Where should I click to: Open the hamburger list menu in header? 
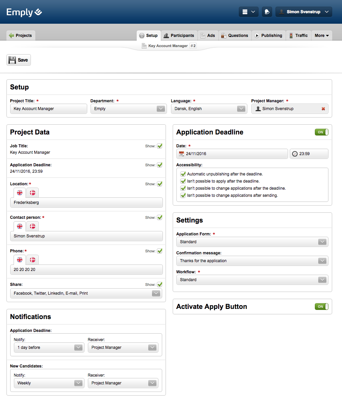point(248,12)
